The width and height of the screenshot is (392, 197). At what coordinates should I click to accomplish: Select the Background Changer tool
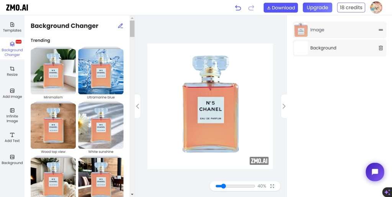point(12,49)
